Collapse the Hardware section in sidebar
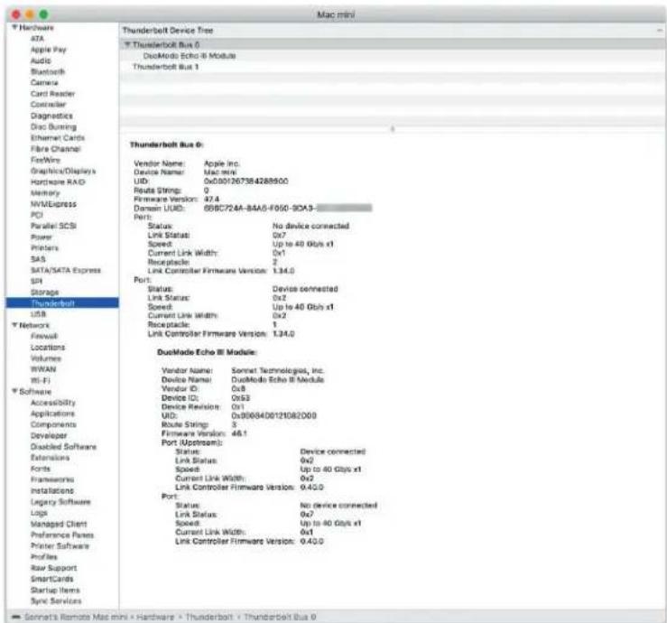The height and width of the screenshot is (623, 667). pos(14,27)
